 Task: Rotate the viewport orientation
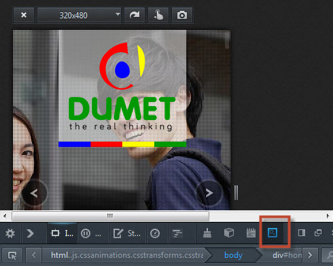(x=135, y=15)
